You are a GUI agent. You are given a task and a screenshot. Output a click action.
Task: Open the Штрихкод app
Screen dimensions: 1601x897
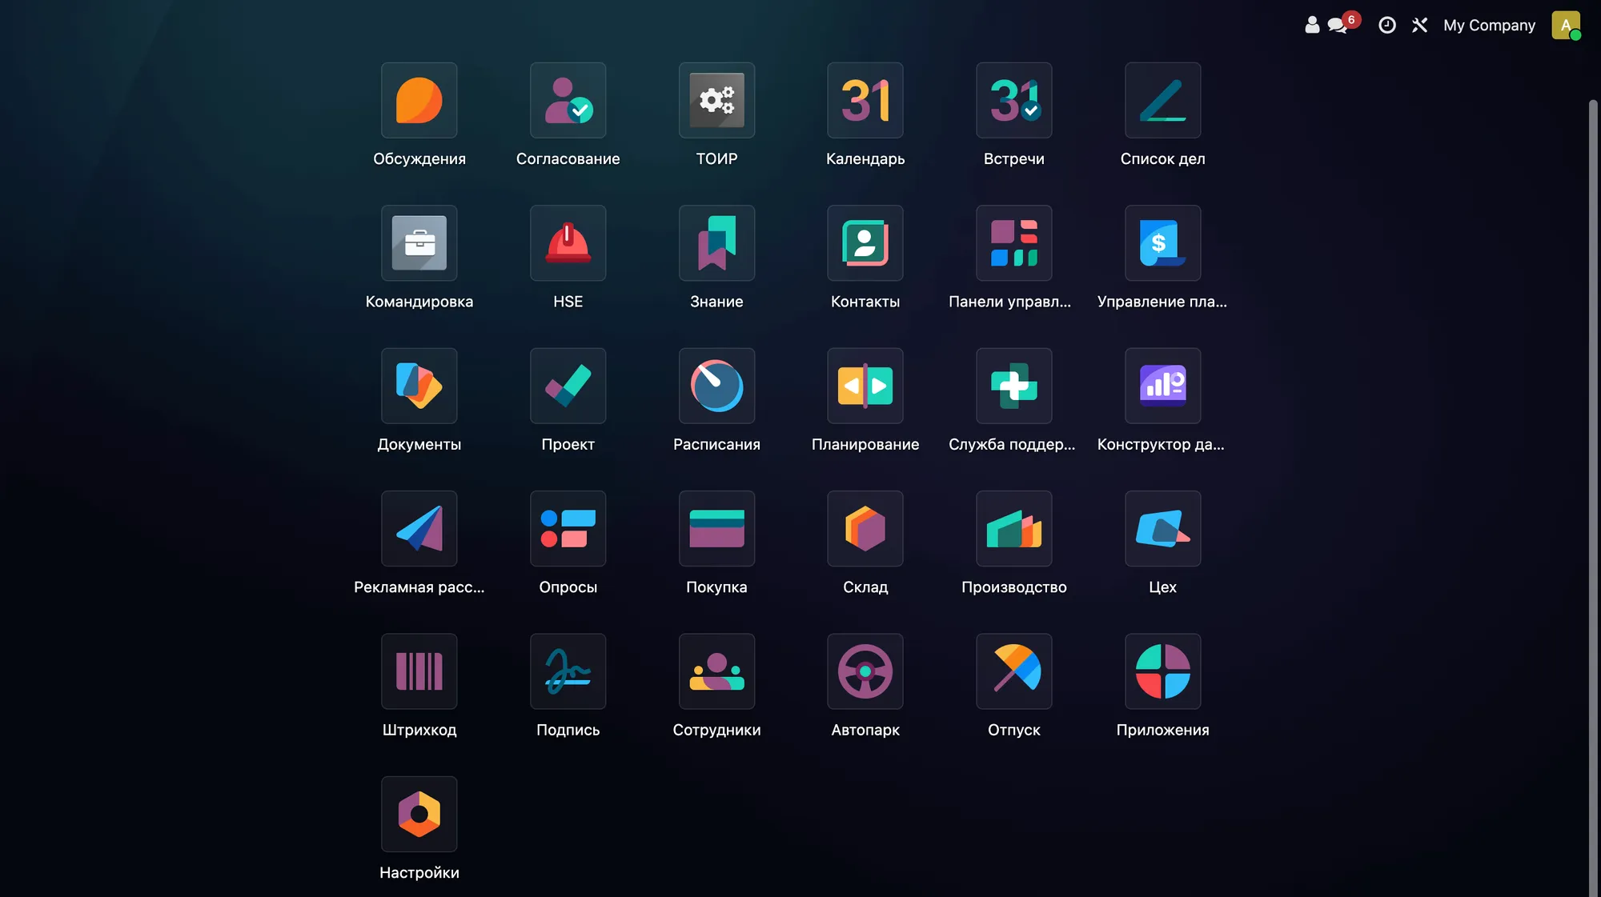tap(419, 671)
